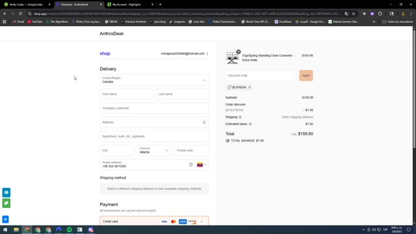
Task: Open the Province dropdown showing Alberta
Action: (x=154, y=150)
